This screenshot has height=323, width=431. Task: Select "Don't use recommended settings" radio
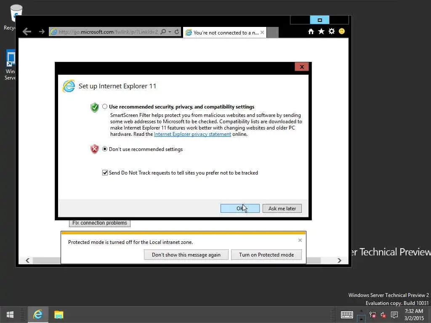pyautogui.click(x=105, y=149)
